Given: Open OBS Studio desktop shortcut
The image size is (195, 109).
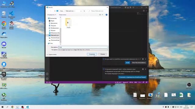Looking at the screenshot, I should click(x=189, y=86).
